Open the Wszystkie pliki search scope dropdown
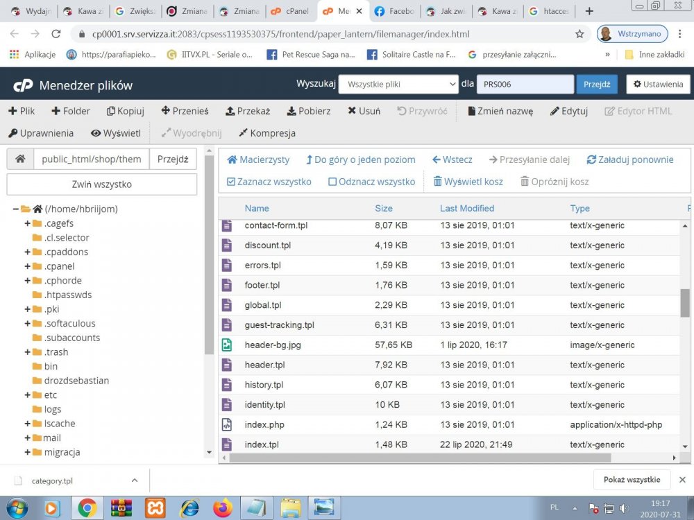 coord(398,85)
